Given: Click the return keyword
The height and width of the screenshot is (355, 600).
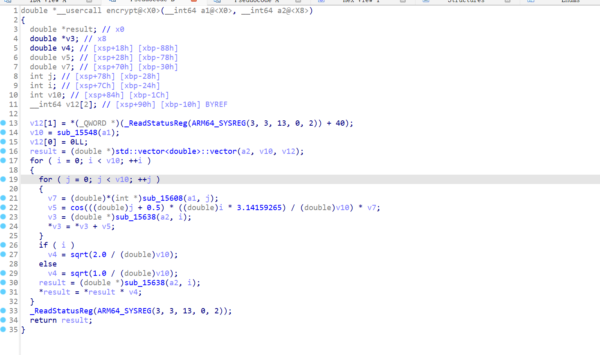Looking at the screenshot, I should point(43,320).
